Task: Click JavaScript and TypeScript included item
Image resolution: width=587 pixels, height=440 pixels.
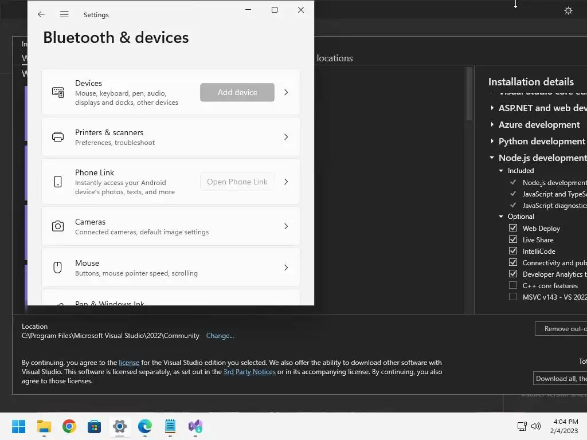Action: (554, 194)
